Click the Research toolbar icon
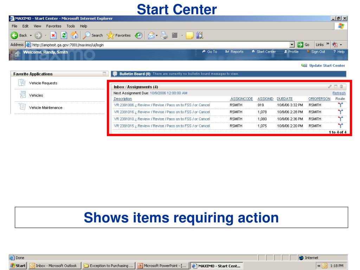This screenshot has height=270, width=360. click(x=200, y=36)
